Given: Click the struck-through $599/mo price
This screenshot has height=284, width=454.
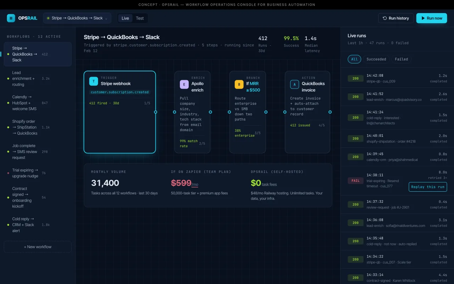Looking at the screenshot, I should [x=184, y=183].
